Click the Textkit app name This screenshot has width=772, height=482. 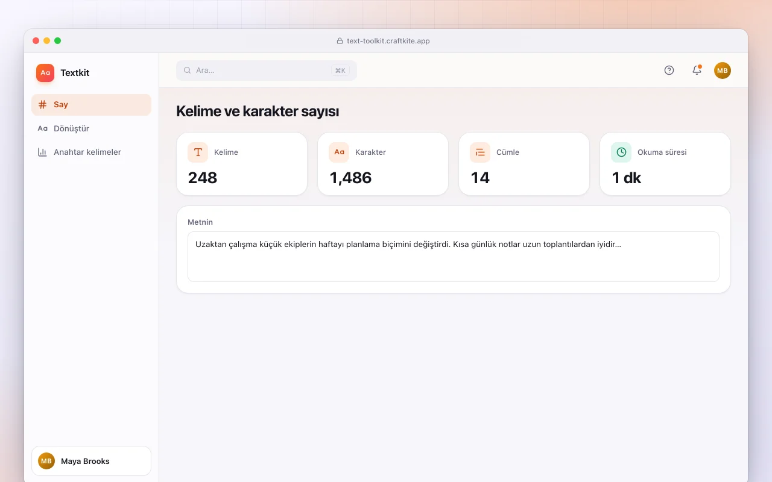click(75, 73)
